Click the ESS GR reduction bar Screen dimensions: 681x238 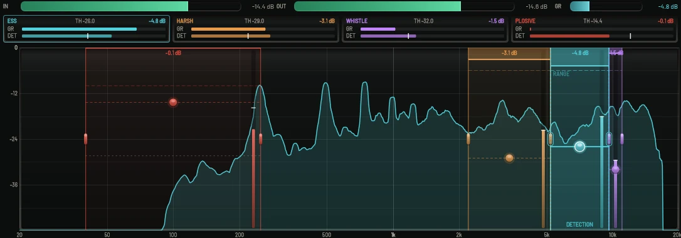pos(79,29)
